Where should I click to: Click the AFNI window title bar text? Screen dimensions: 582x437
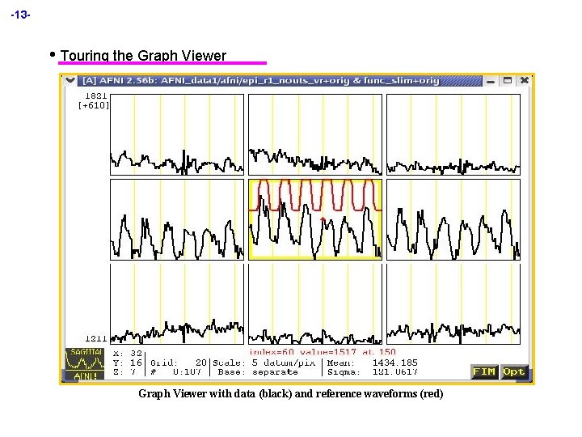click(x=260, y=80)
